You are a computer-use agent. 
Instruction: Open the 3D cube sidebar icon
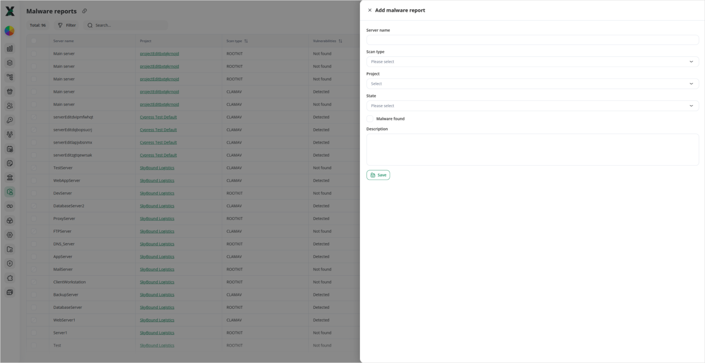pyautogui.click(x=10, y=221)
